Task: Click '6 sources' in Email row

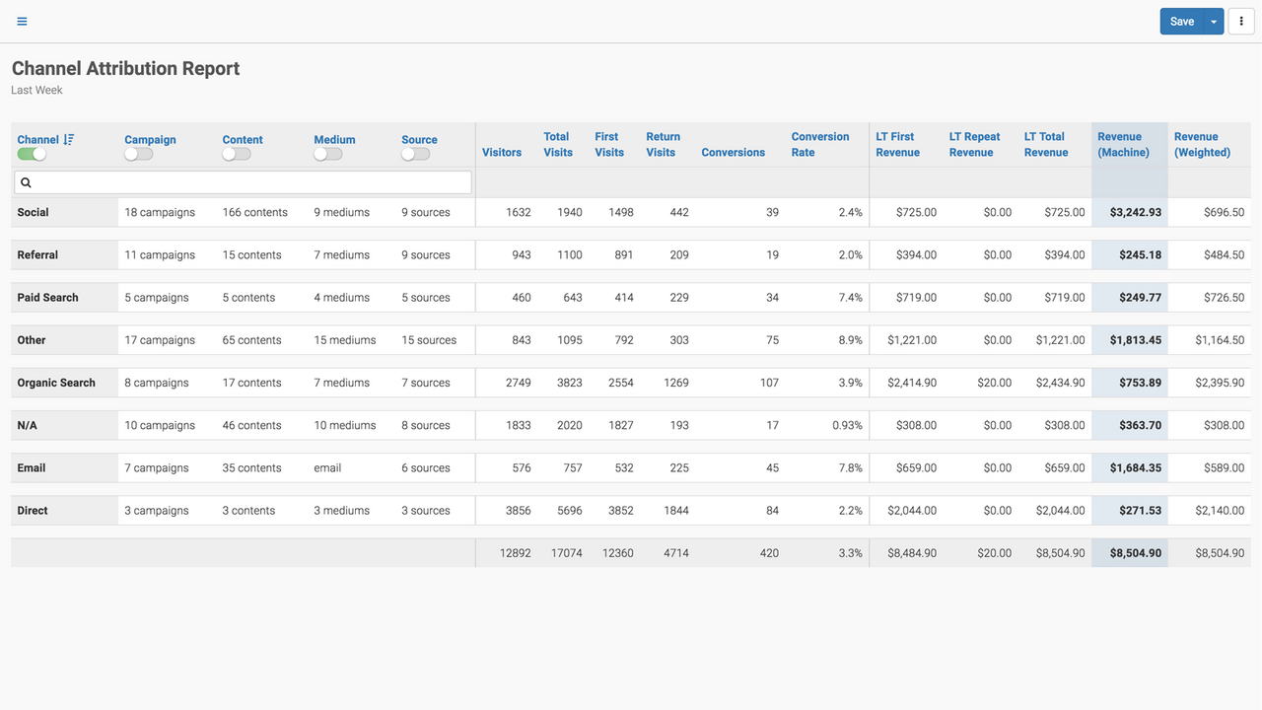Action: 426,468
